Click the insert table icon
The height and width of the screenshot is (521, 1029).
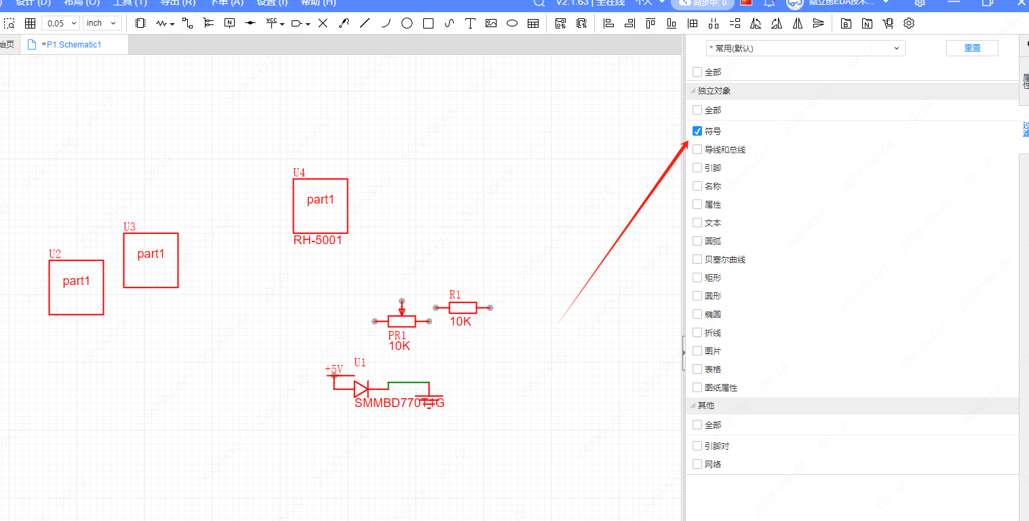pos(533,23)
